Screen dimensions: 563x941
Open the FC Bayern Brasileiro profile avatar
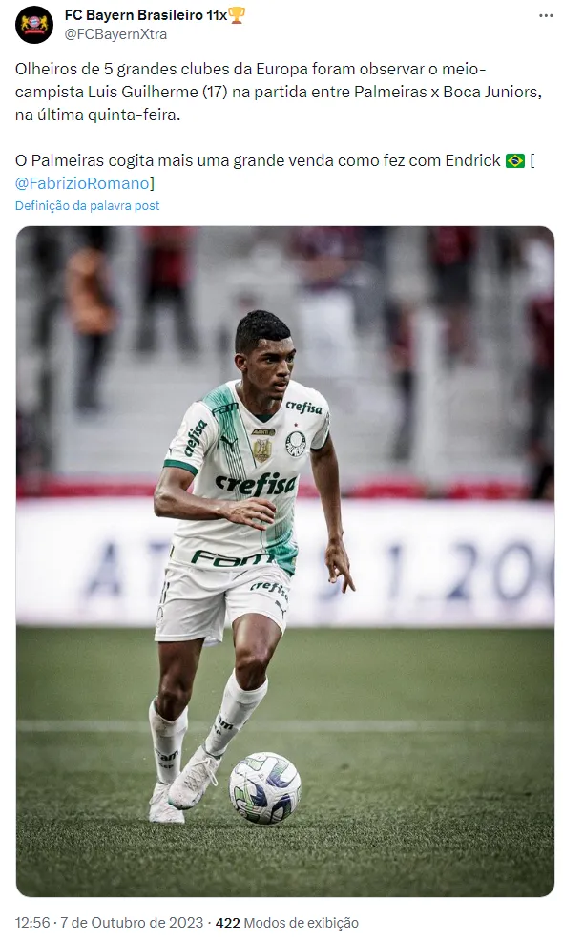pyautogui.click(x=34, y=25)
